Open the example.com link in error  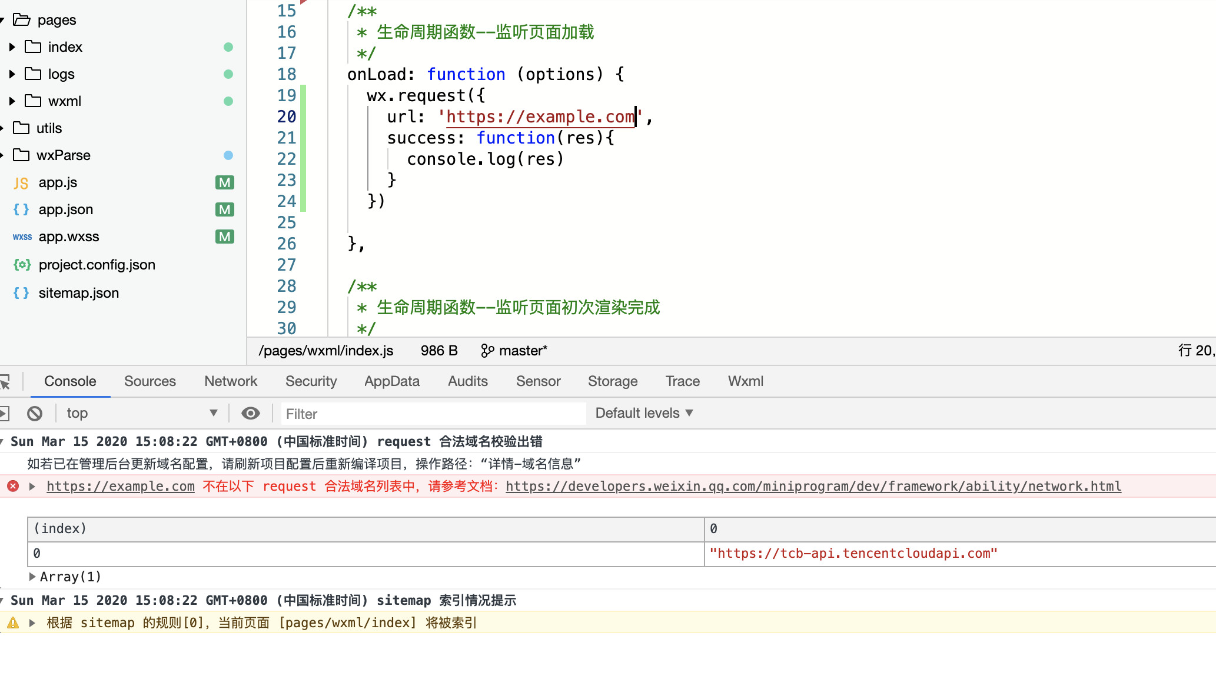click(x=121, y=486)
